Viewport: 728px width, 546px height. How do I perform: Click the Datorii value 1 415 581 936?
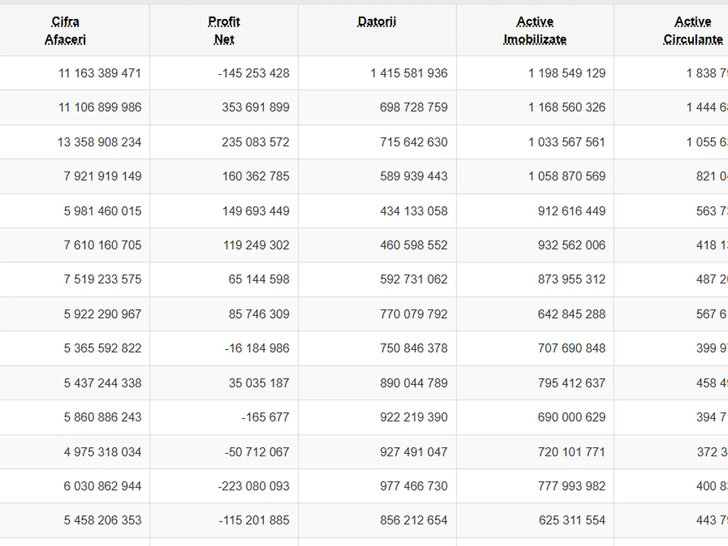(409, 73)
